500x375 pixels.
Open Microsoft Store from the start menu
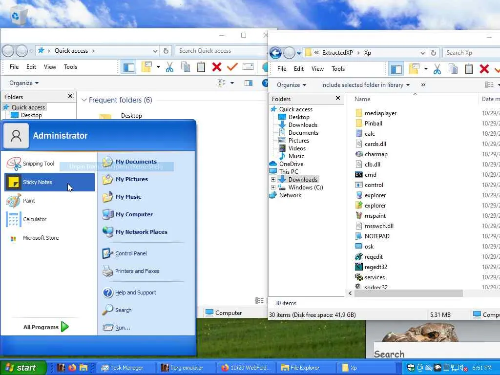pos(49,238)
